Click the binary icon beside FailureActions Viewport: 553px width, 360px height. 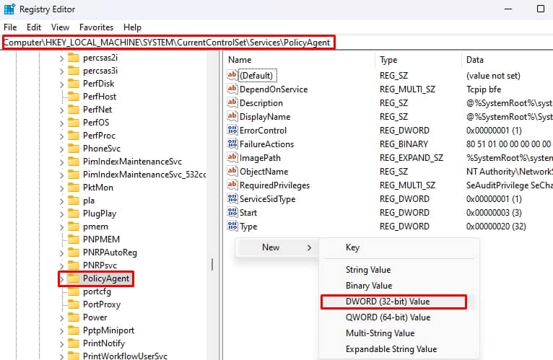coord(232,144)
